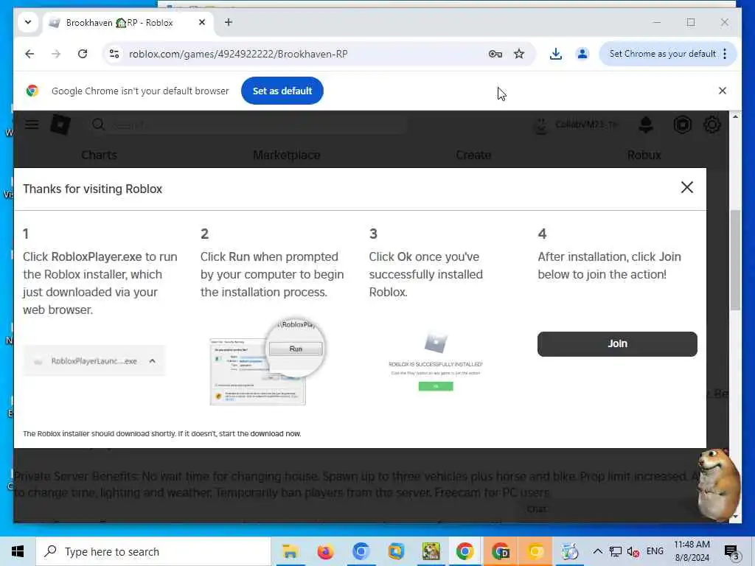Viewport: 755px width, 566px height.
Task: Open the animal picture taskbar icon
Action: click(x=431, y=551)
